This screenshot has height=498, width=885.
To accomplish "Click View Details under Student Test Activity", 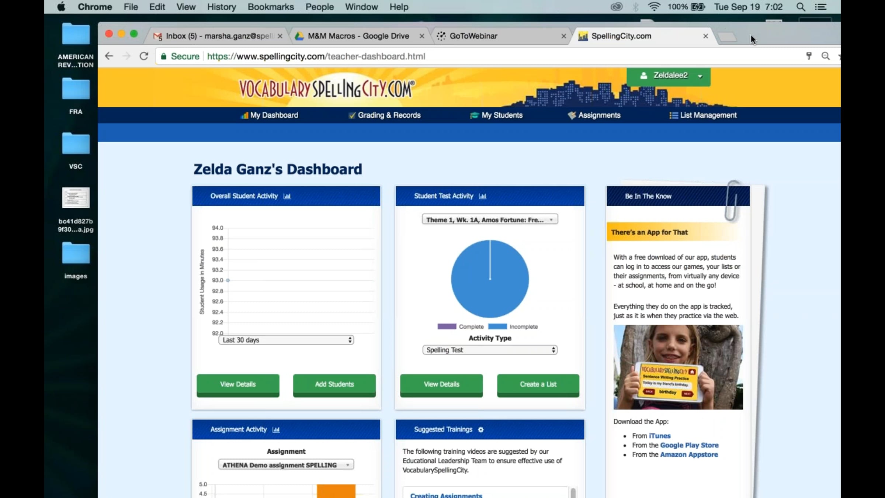I will tap(441, 385).
